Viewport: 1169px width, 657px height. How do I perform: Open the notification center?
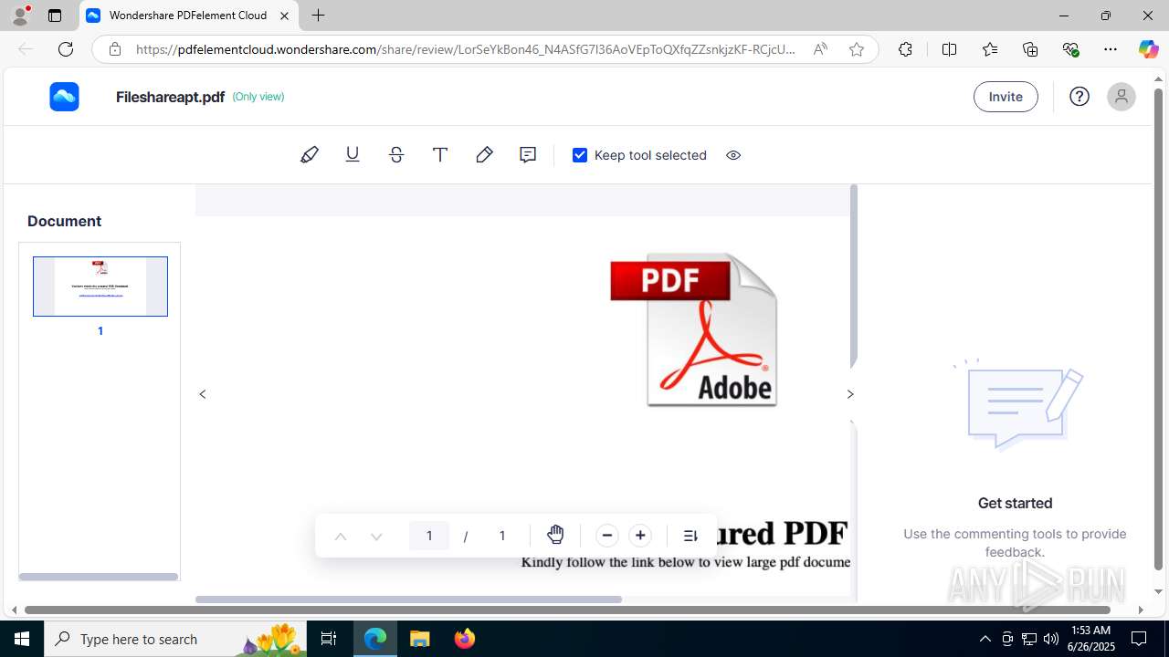pos(1139,639)
